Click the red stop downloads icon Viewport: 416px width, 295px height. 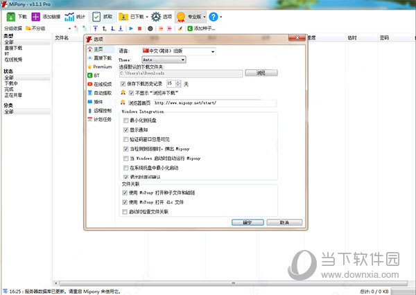(139, 28)
